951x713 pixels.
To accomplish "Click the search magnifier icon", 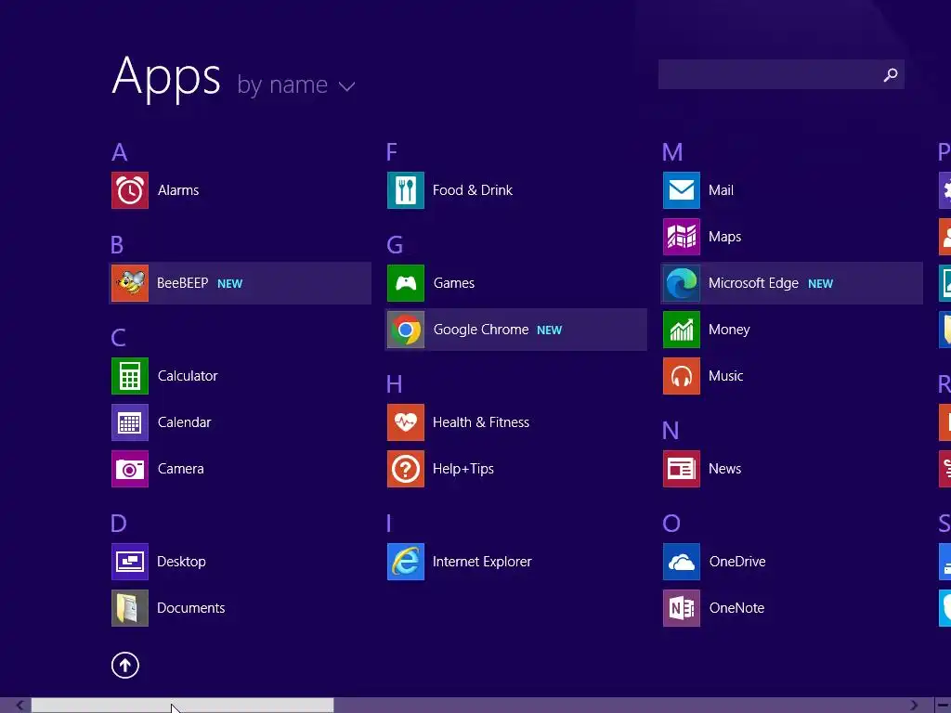I will click(x=891, y=74).
